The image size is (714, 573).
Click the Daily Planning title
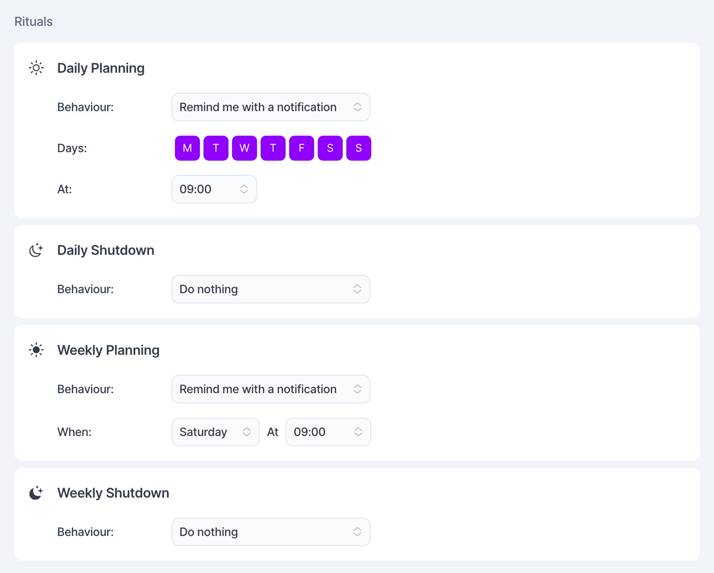pos(101,68)
